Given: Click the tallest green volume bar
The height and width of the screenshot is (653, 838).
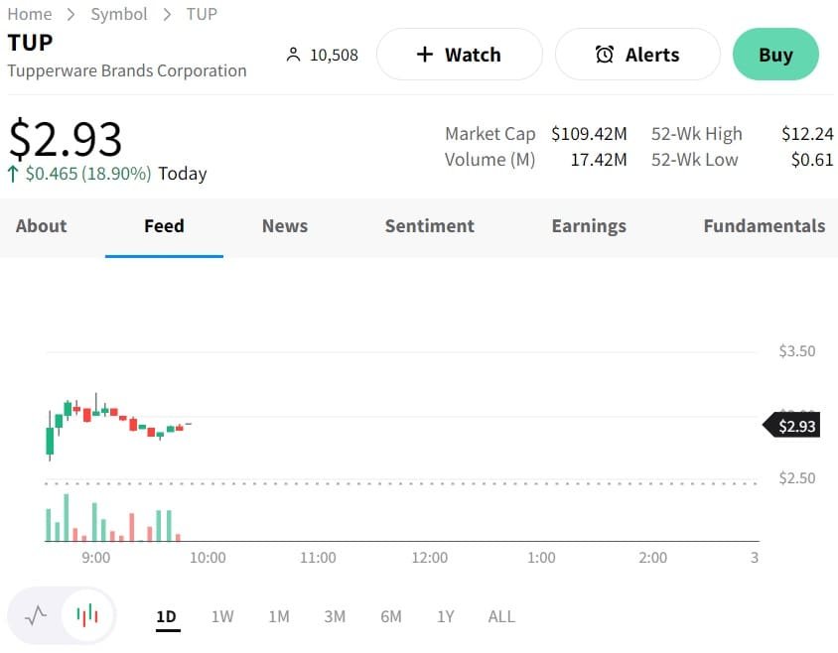Looking at the screenshot, I should 66,518.
